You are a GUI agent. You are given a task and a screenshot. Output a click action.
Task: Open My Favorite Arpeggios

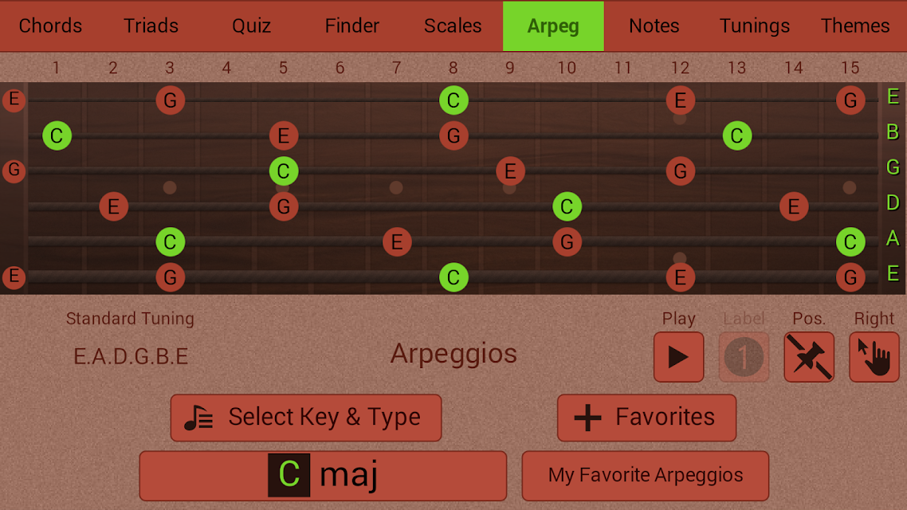click(646, 475)
